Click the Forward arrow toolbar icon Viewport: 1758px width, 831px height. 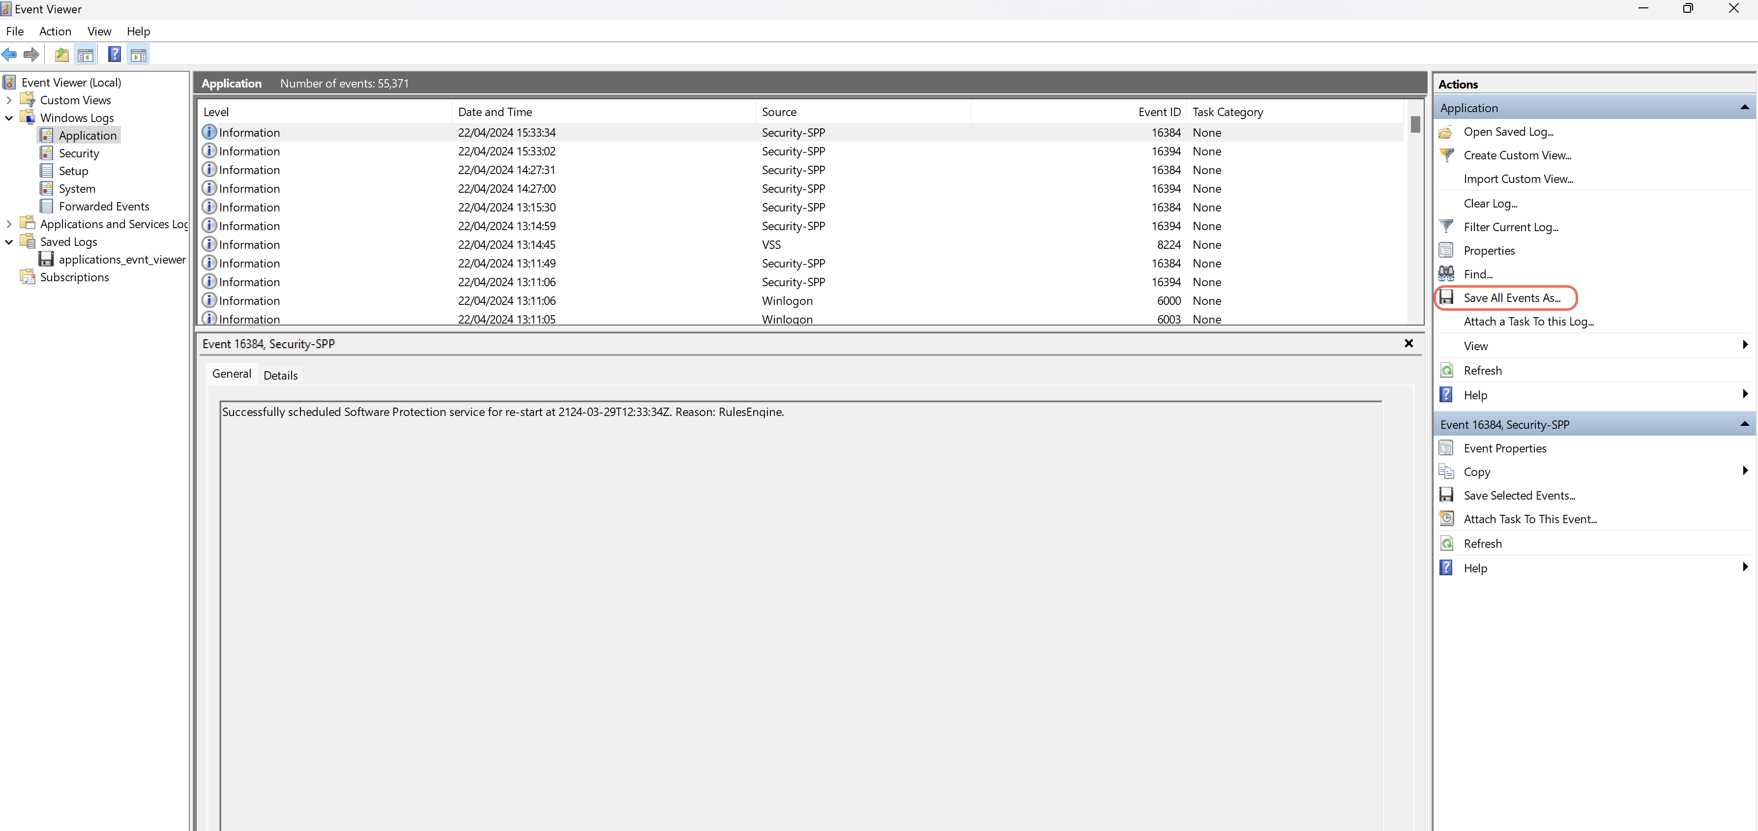31,55
